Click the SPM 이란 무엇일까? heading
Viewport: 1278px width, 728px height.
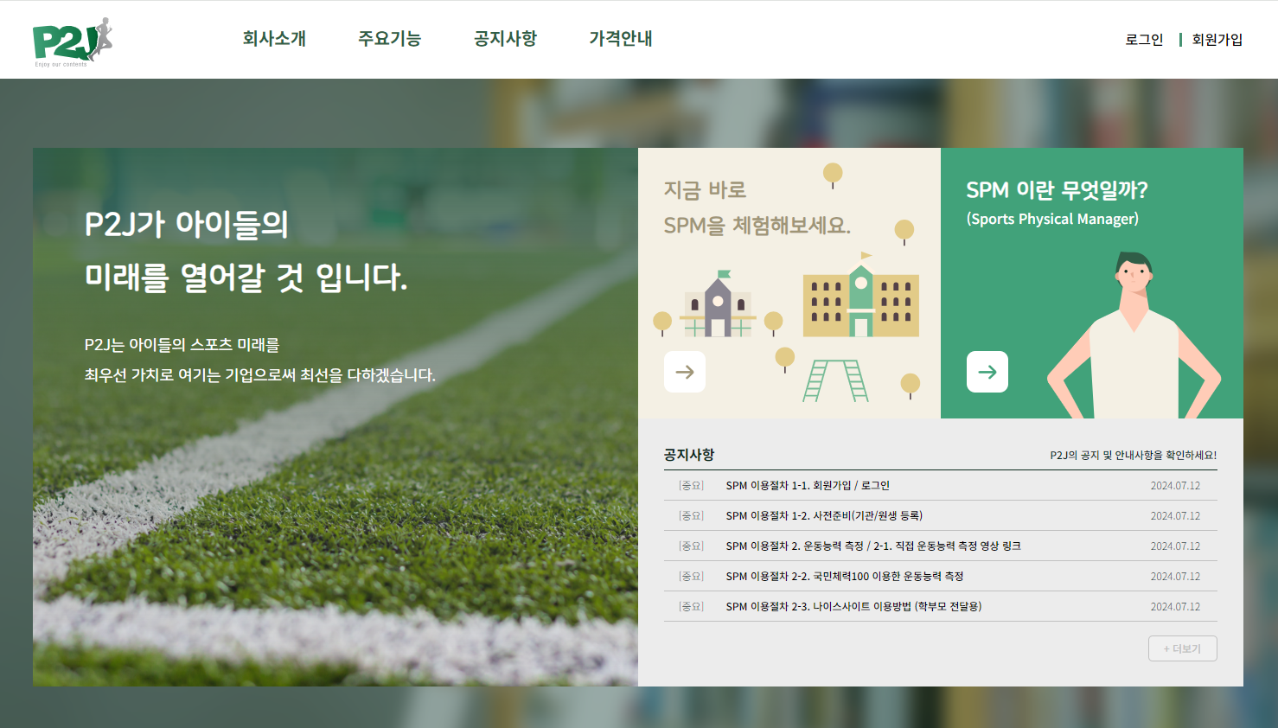(x=1057, y=190)
